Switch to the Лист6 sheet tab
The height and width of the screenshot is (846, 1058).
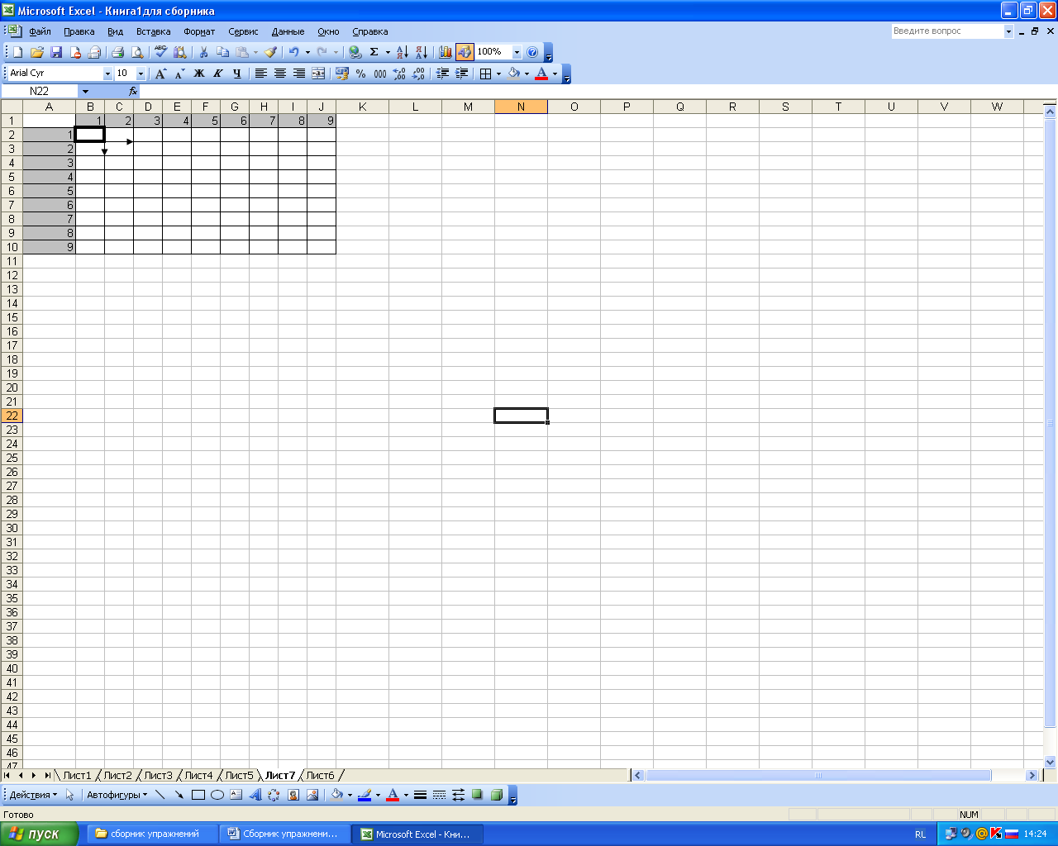pyautogui.click(x=321, y=775)
